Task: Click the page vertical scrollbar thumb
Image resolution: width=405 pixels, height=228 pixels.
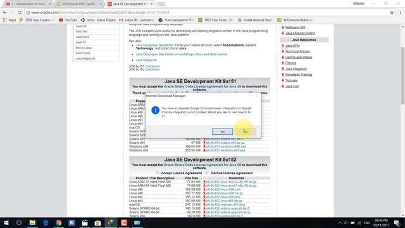Action: coord(402,75)
